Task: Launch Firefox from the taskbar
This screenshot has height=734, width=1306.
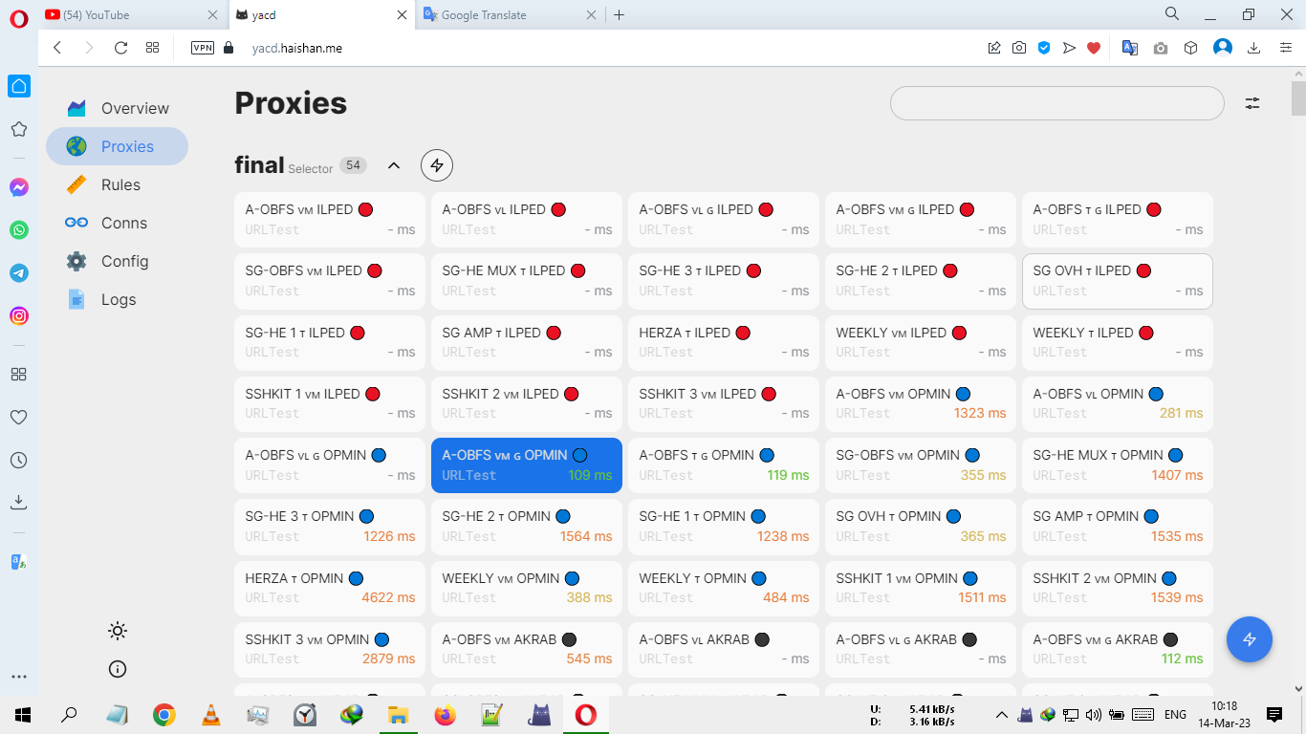Action: [x=446, y=714]
